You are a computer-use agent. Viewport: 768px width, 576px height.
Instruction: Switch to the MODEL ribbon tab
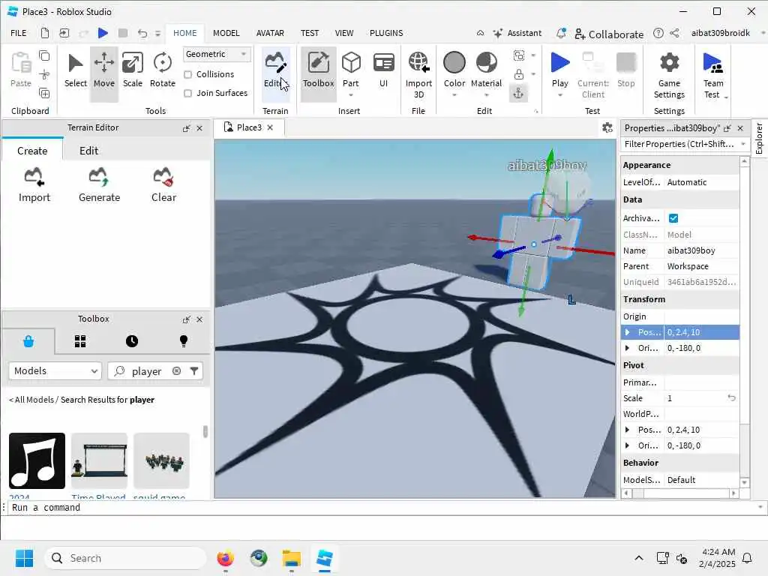point(226,33)
